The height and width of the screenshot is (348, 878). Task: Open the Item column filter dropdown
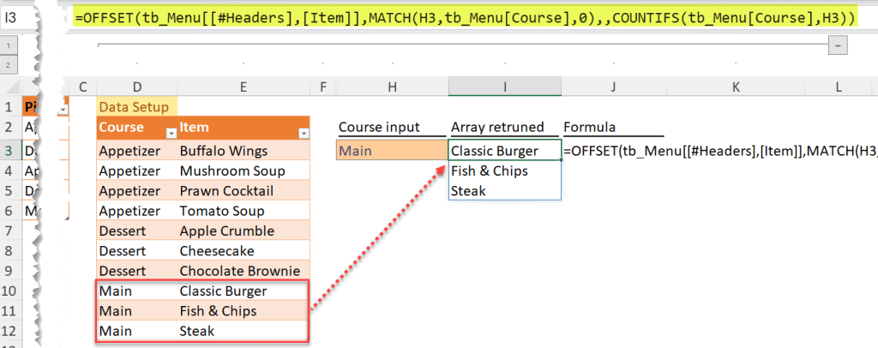(302, 131)
